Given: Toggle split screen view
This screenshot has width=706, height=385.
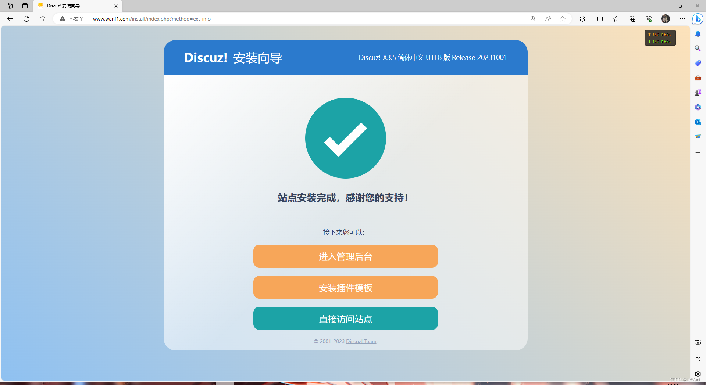Looking at the screenshot, I should [600, 19].
